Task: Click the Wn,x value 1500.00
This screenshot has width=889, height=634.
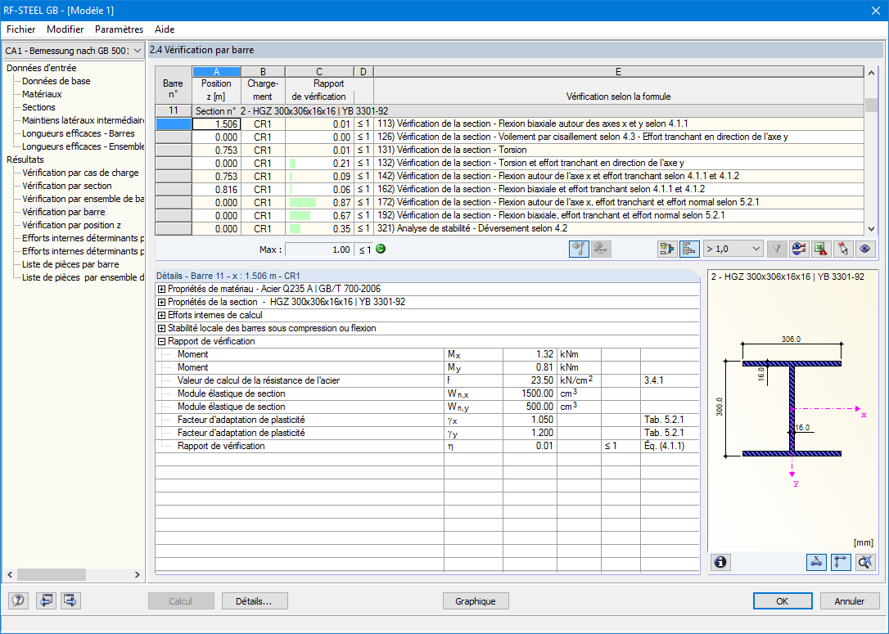Action: (530, 393)
